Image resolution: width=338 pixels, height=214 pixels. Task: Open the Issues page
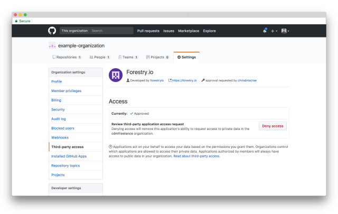pos(168,31)
